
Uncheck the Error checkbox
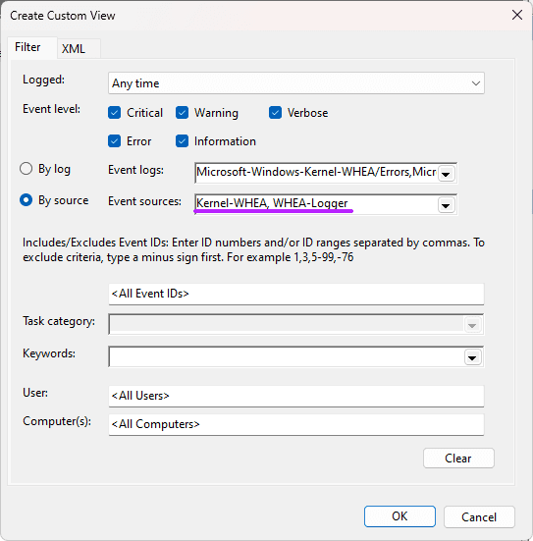pos(114,141)
